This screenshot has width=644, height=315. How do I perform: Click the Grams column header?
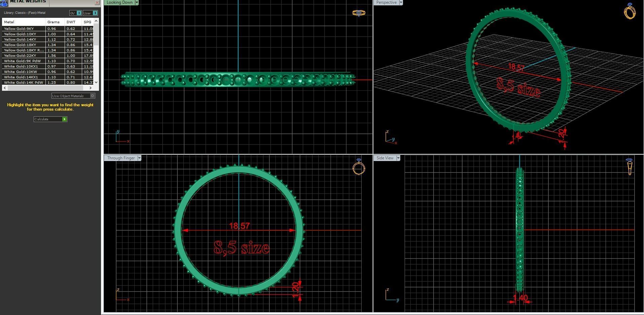point(55,22)
